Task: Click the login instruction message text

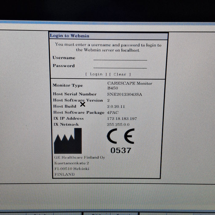Action: pyautogui.click(x=108, y=47)
